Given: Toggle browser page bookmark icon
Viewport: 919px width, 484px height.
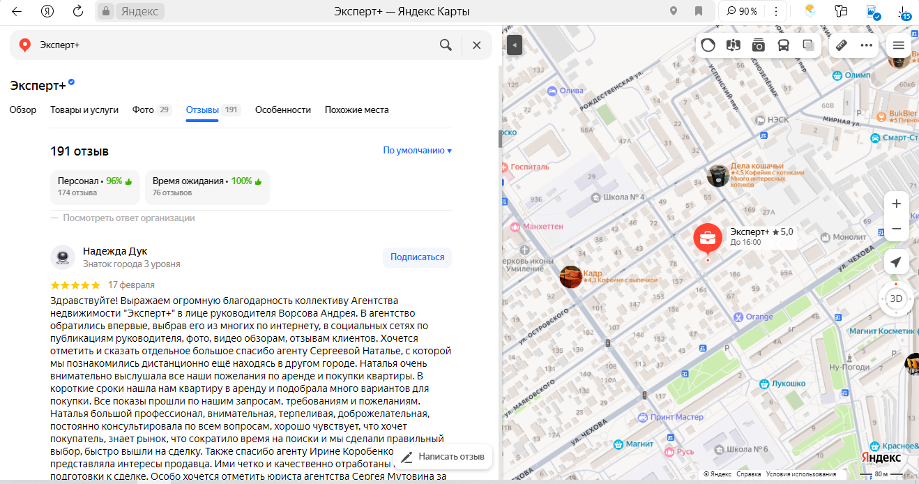Looking at the screenshot, I should point(698,11).
